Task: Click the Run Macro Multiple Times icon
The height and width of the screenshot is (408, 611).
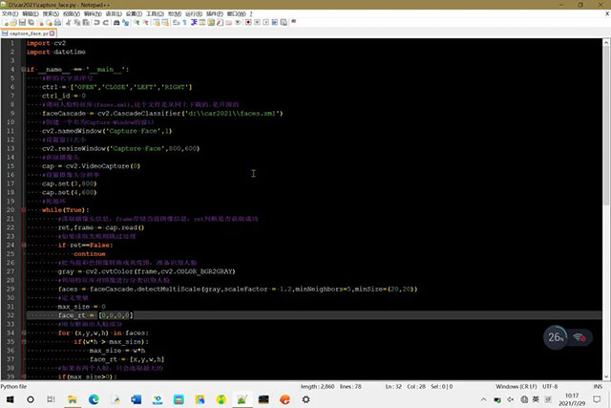Action: (x=275, y=23)
